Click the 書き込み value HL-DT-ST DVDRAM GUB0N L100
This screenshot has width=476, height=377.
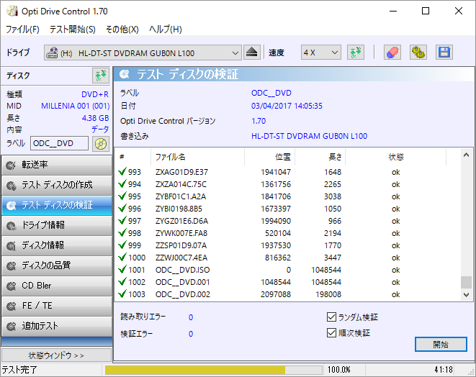tap(310, 136)
